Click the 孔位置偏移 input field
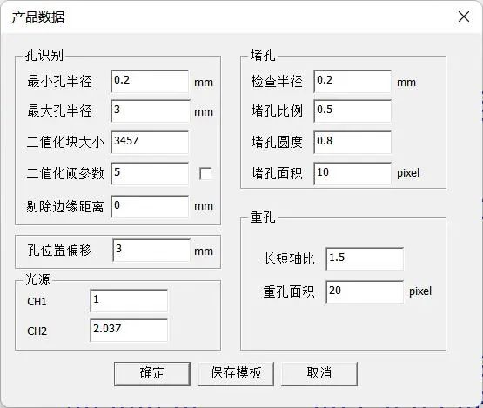This screenshot has width=483, height=408. (x=151, y=251)
